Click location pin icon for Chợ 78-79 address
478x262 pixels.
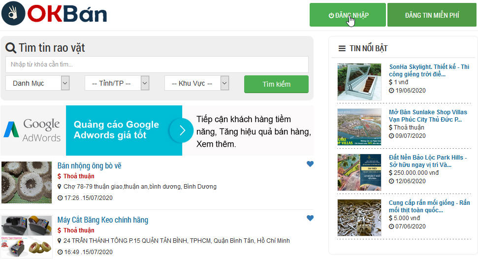pyautogui.click(x=60, y=186)
